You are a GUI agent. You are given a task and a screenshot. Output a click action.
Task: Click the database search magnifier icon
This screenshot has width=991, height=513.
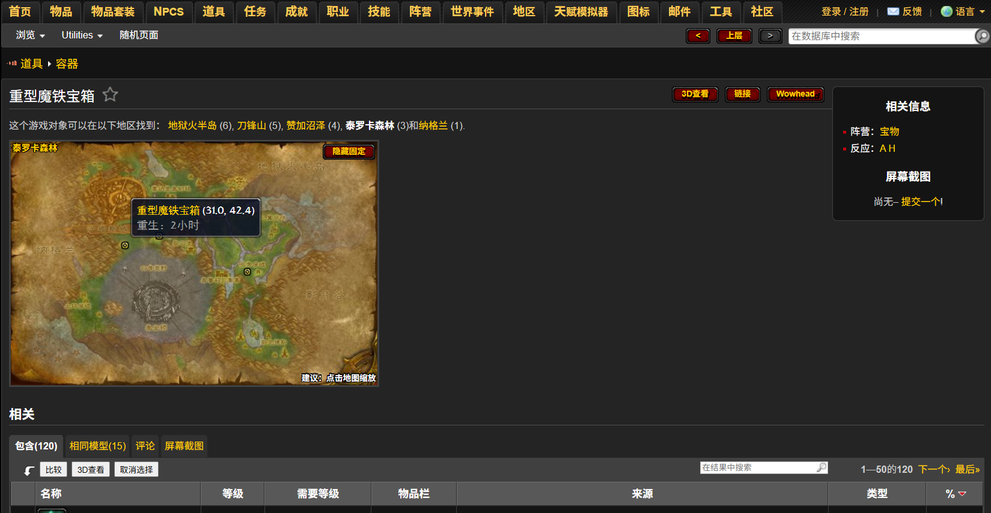pos(982,36)
